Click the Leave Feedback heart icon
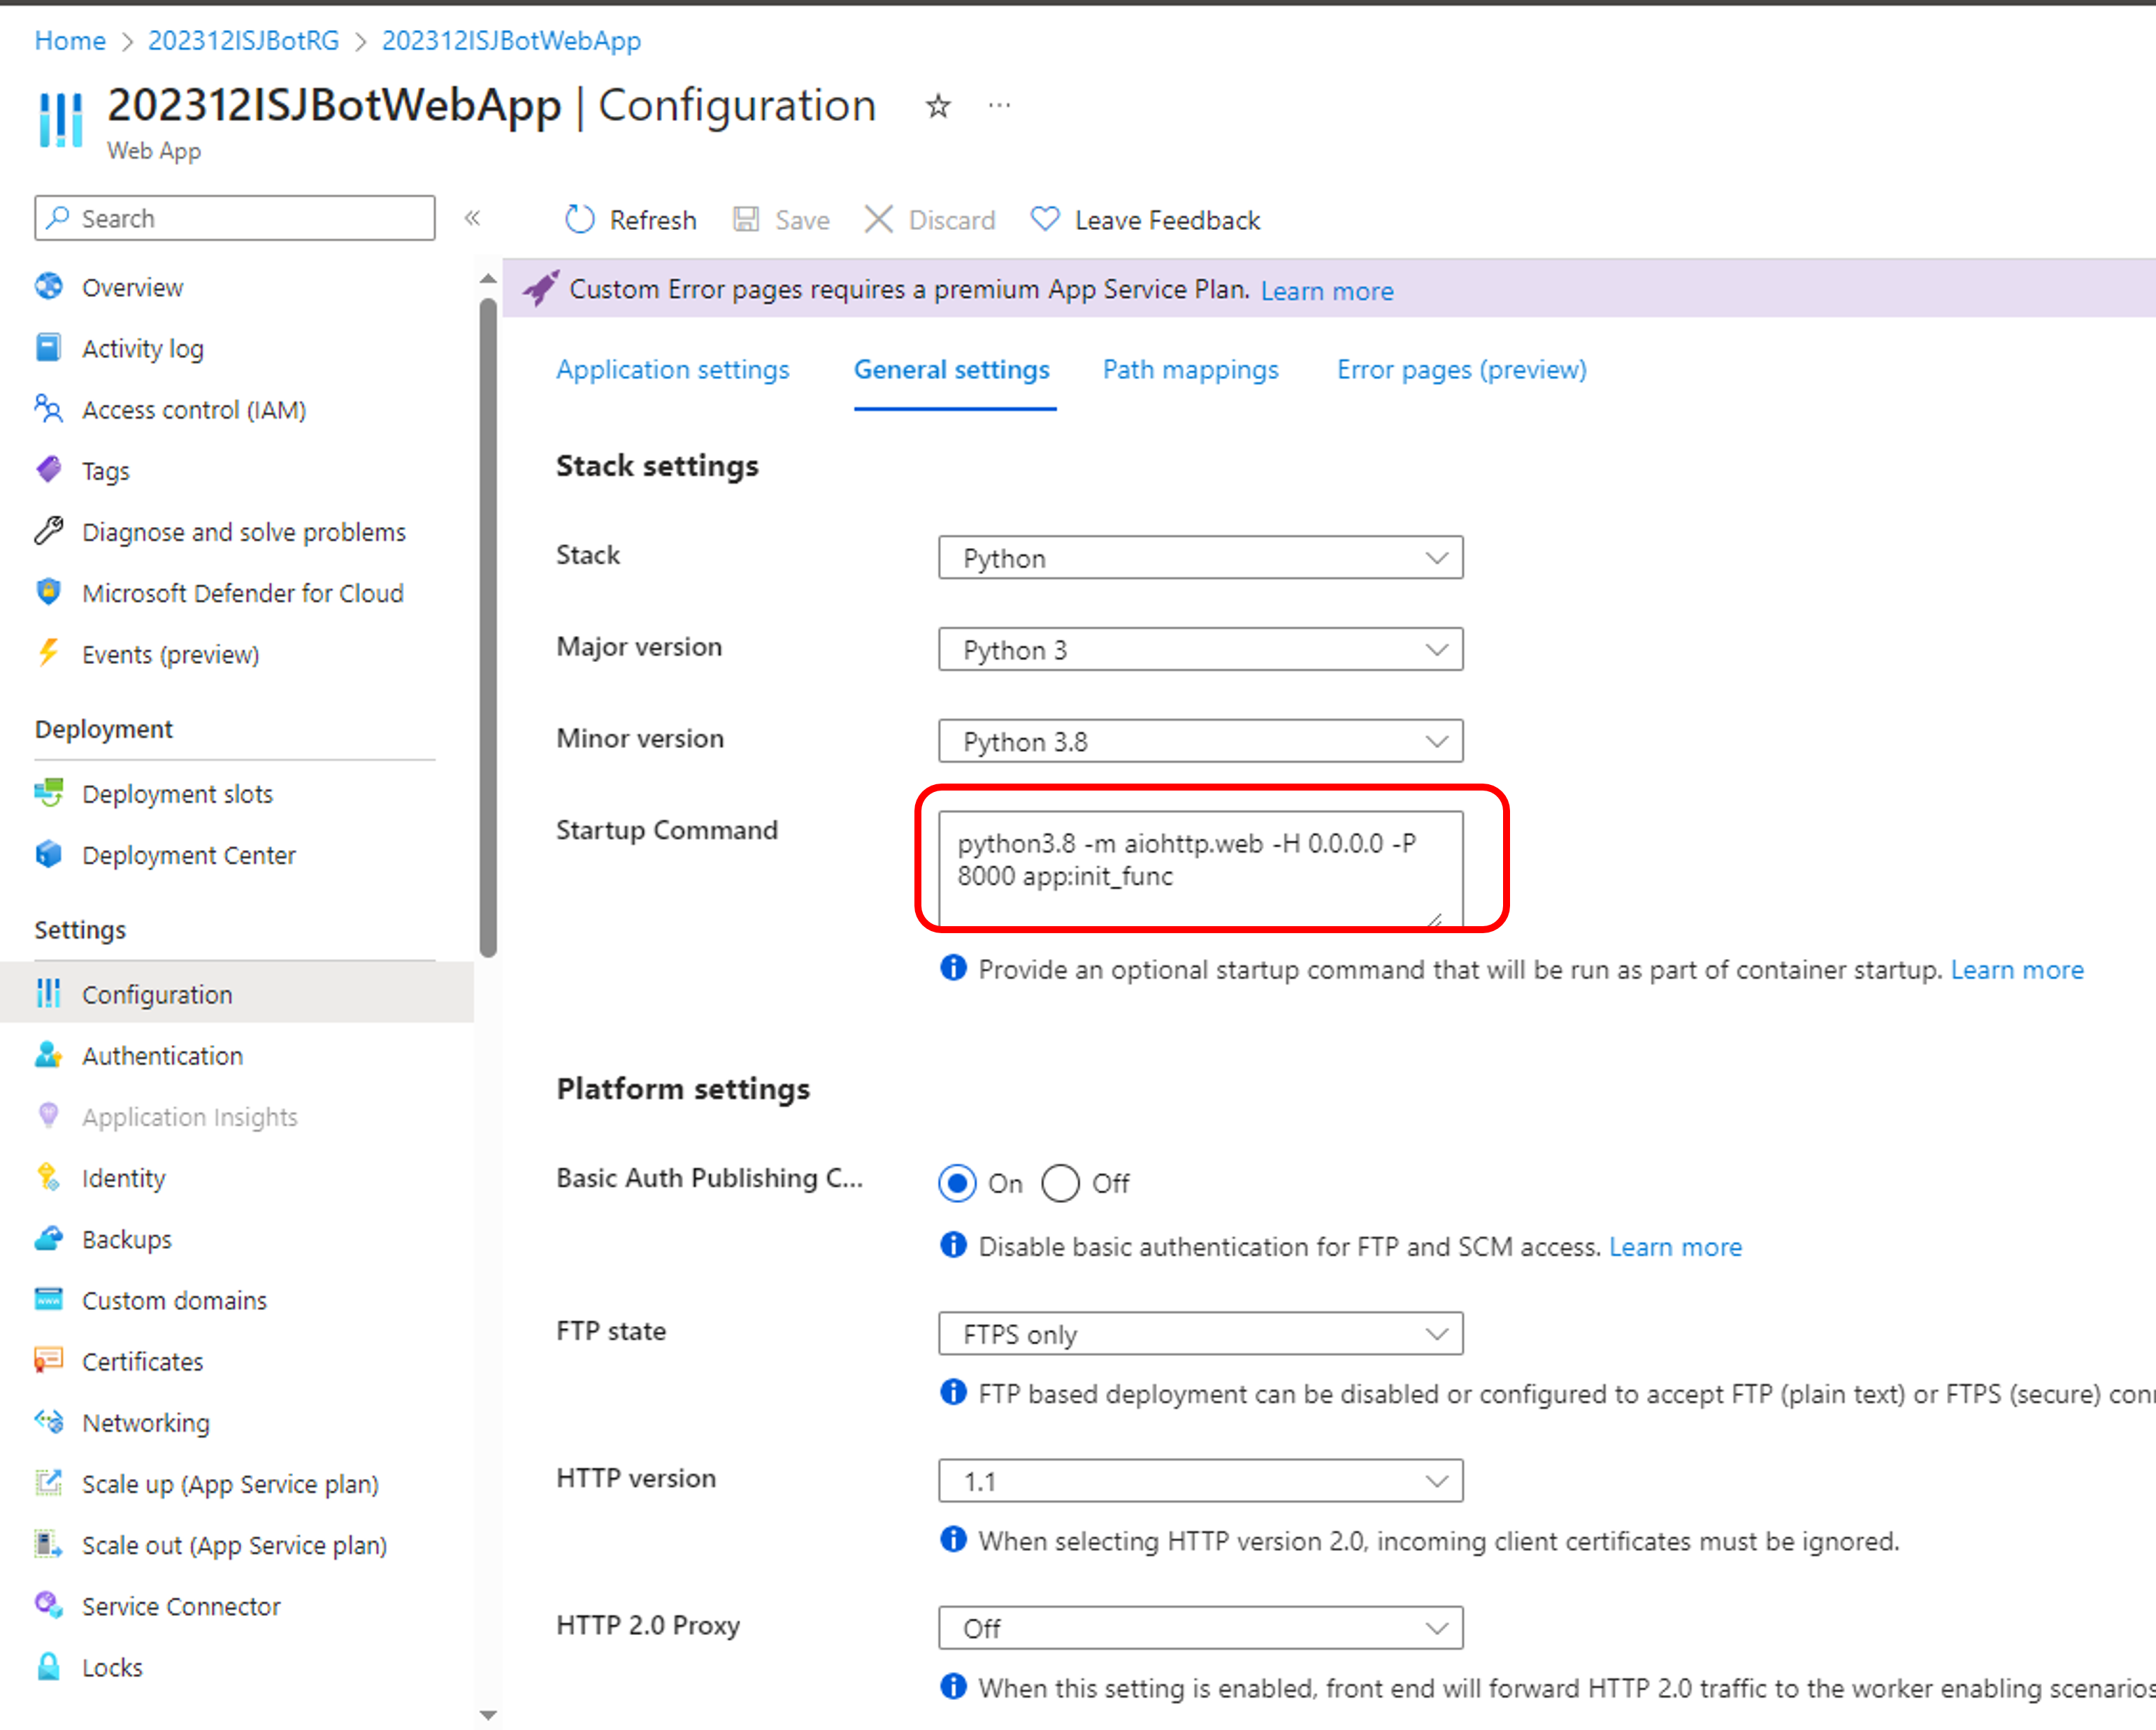The width and height of the screenshot is (2156, 1730). tap(1045, 219)
